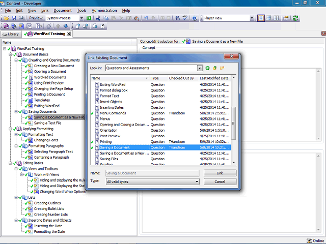Switch to horizontal split layout button

click(268, 18)
